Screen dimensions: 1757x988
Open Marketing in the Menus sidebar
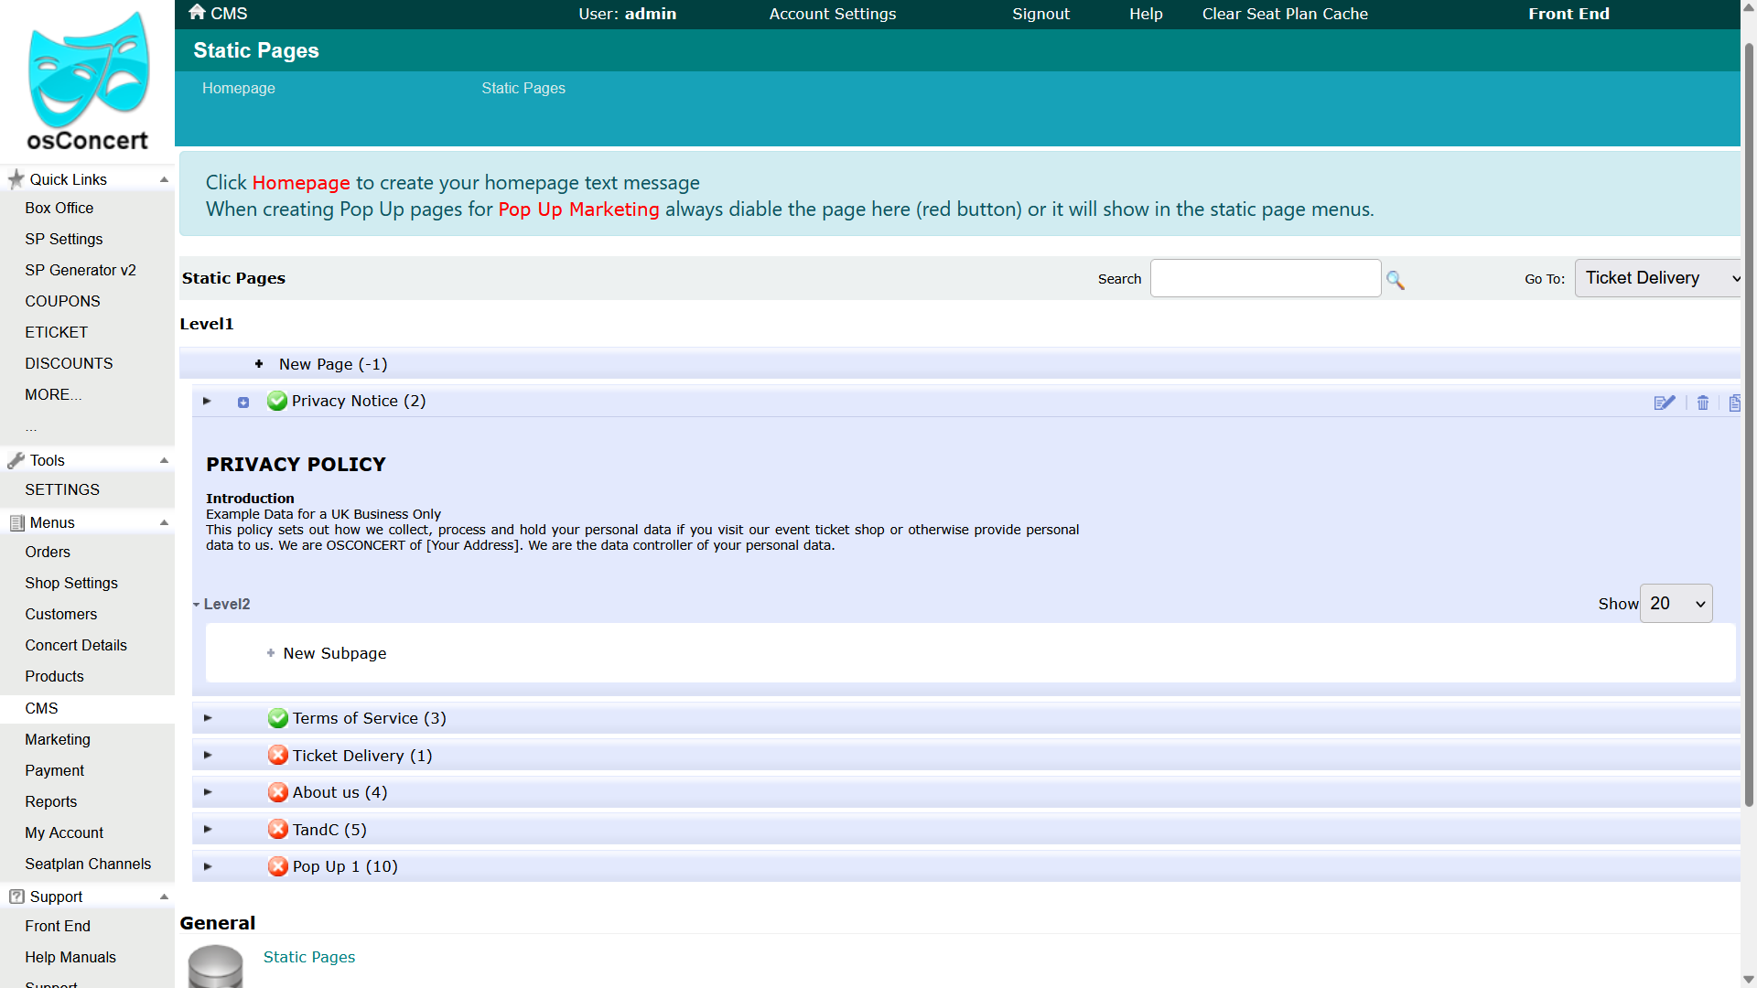(58, 739)
